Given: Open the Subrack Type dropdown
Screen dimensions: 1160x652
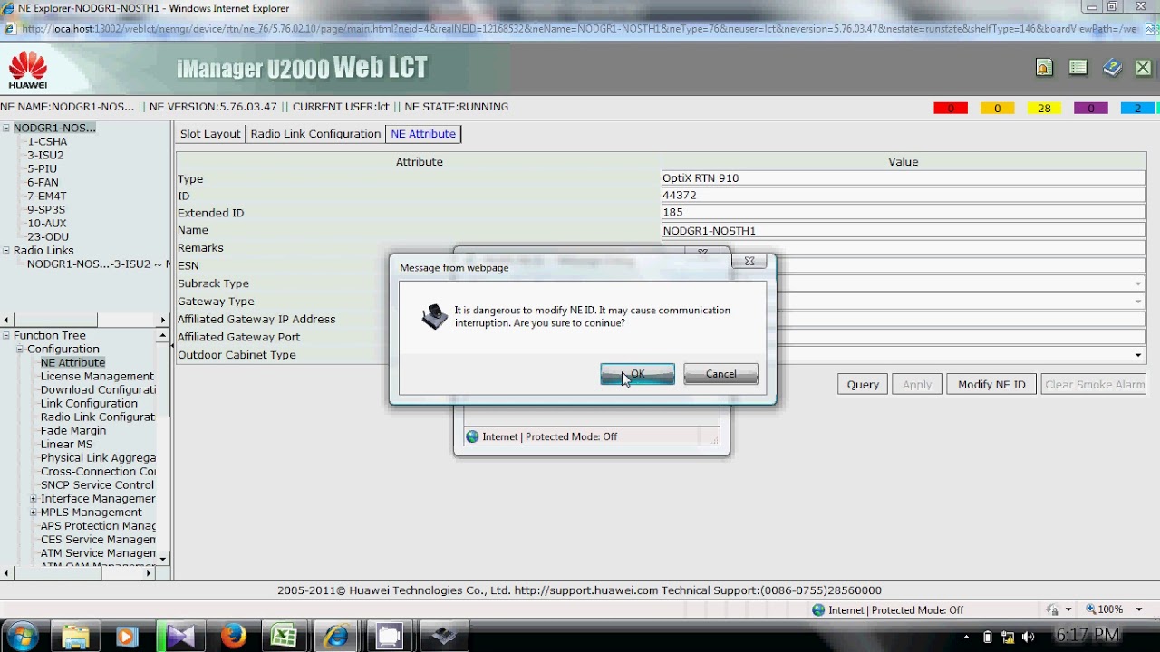Looking at the screenshot, I should pyautogui.click(x=1138, y=283).
